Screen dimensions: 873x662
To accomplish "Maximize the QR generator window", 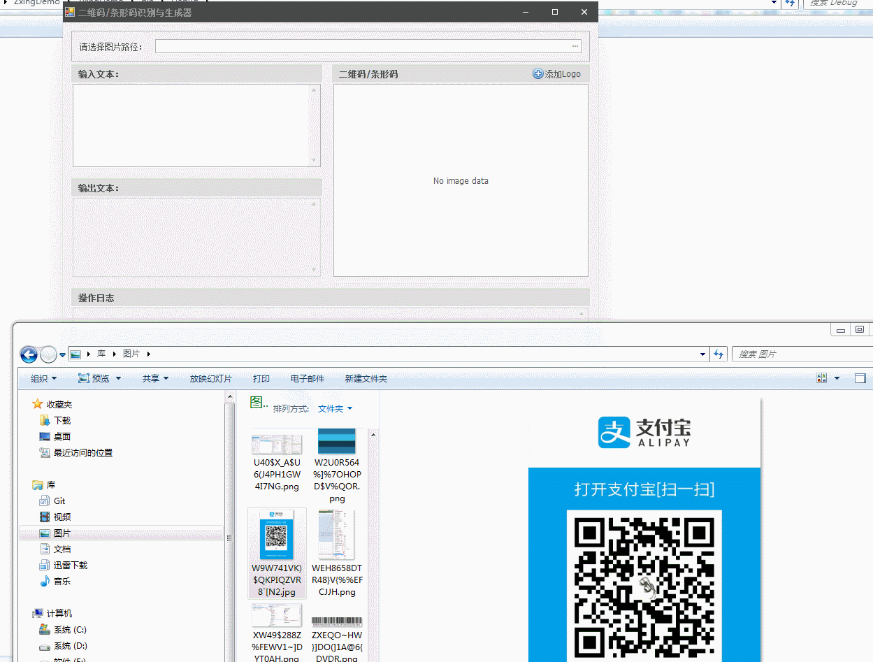I will coord(555,12).
